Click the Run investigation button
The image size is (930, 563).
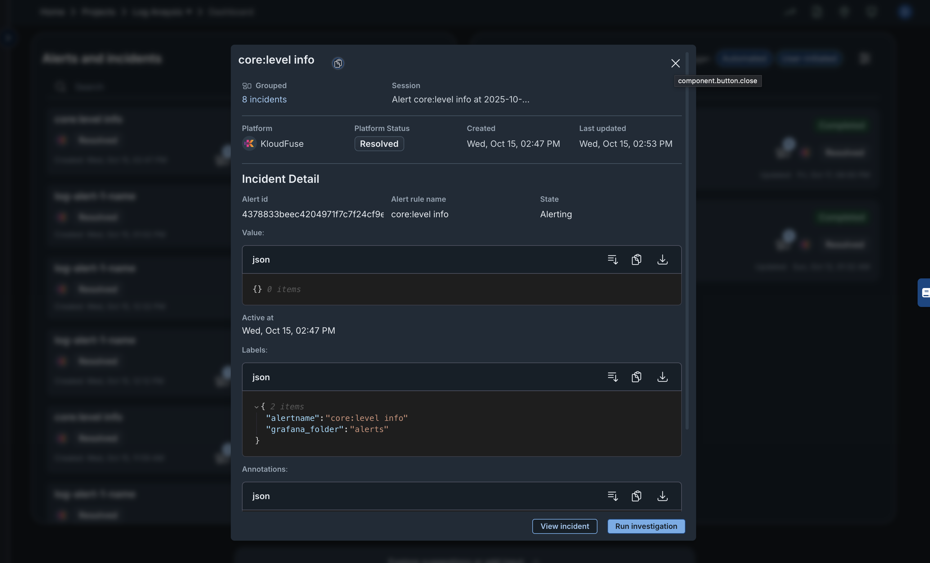[646, 526]
